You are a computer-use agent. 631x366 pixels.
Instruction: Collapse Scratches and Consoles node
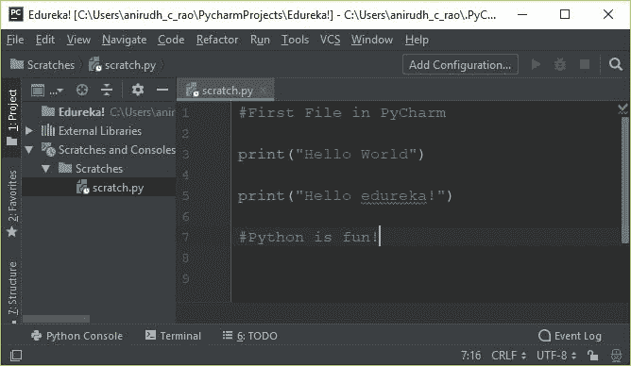29,150
